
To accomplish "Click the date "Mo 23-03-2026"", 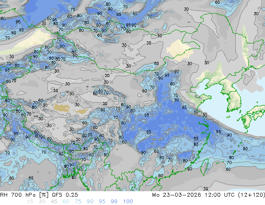I will pos(177,195).
